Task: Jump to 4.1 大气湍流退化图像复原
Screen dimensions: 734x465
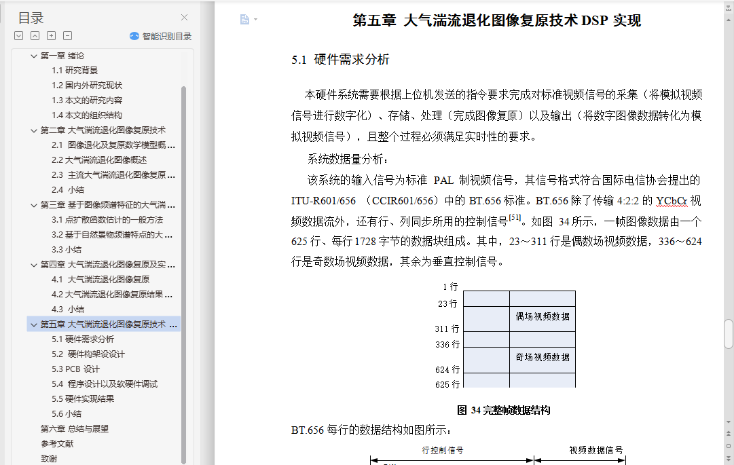Action: point(100,279)
